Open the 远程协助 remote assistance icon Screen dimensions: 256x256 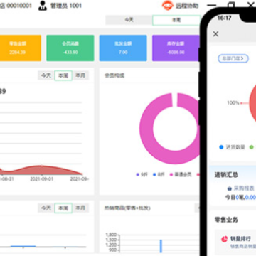(x=168, y=6)
